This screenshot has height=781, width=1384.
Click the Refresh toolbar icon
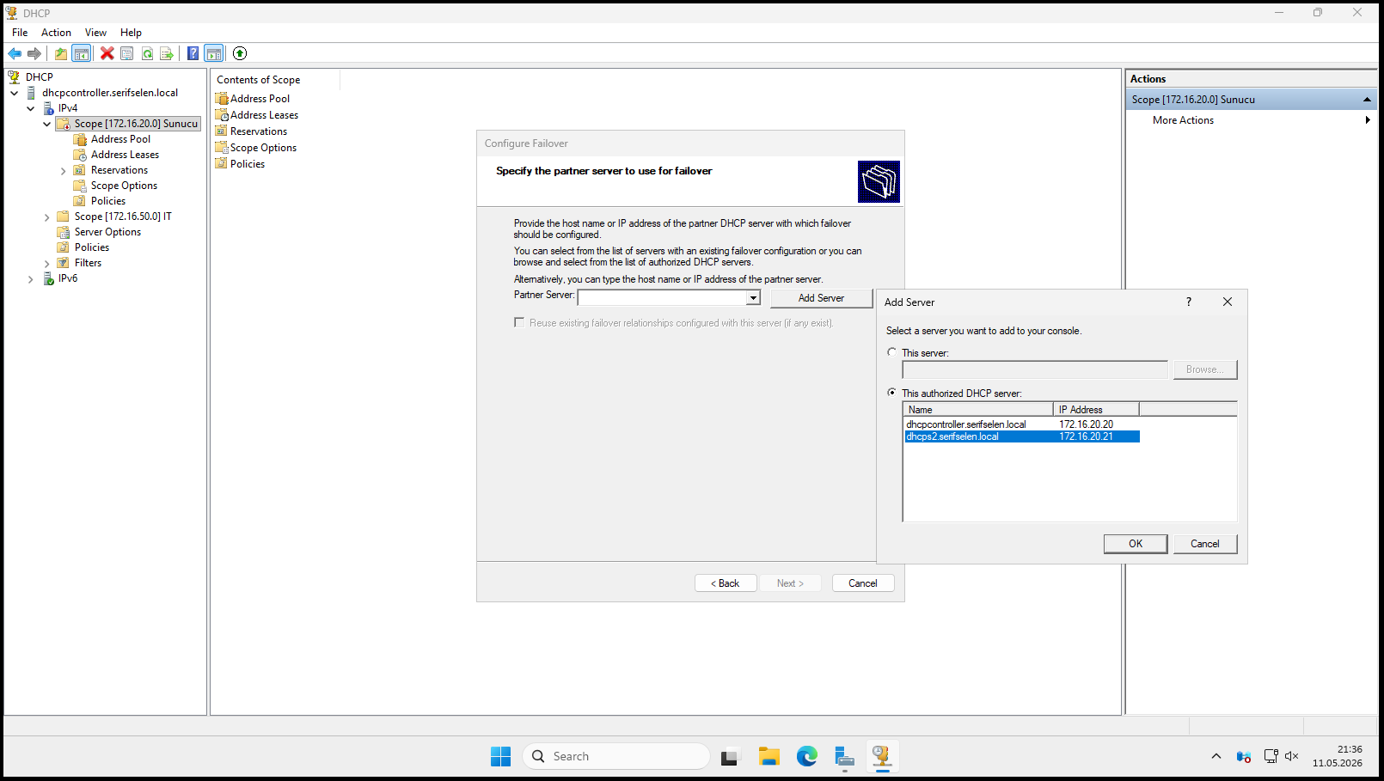point(148,53)
